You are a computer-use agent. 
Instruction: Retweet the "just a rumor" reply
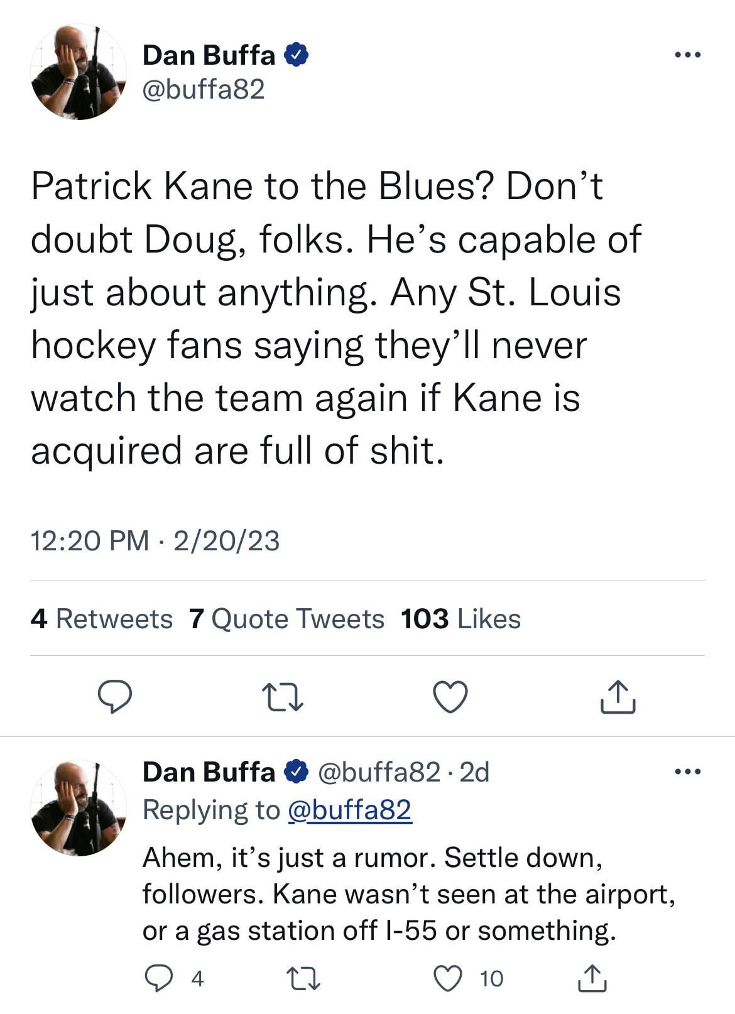(x=303, y=978)
